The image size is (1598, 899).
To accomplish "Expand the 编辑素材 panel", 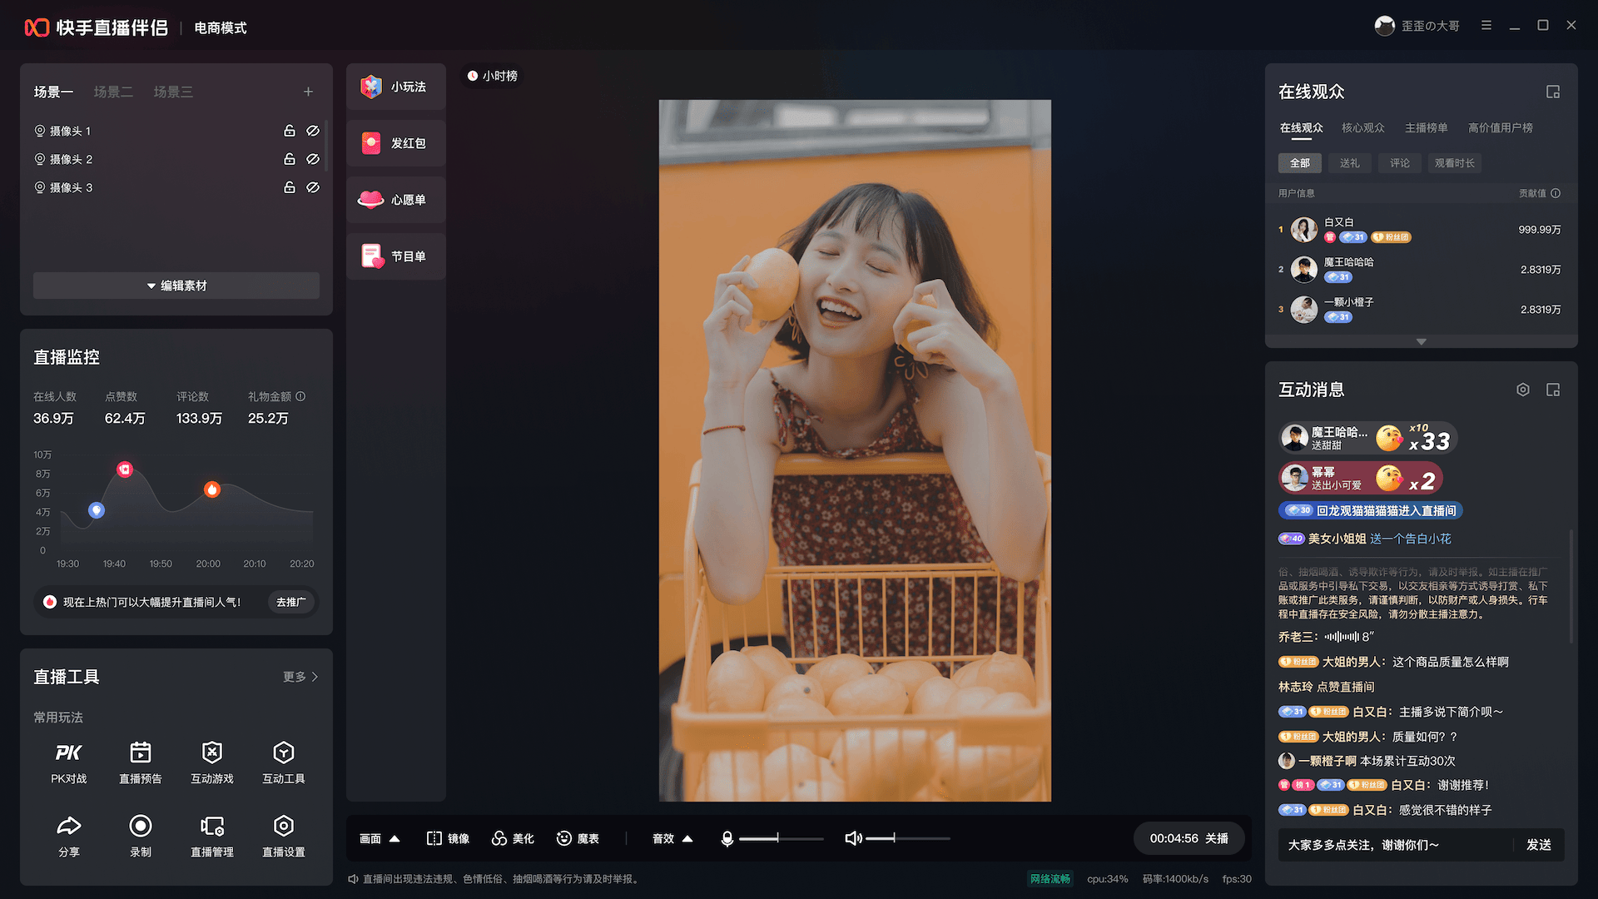I will click(x=176, y=286).
